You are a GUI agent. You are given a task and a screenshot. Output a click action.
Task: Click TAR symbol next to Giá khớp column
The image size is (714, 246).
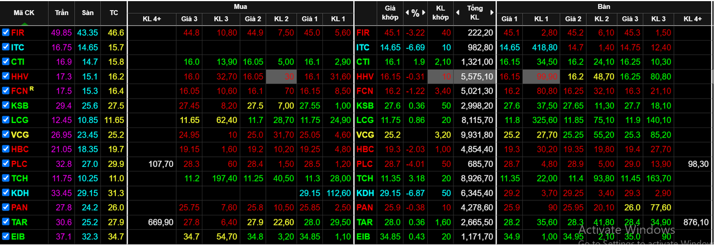point(365,222)
